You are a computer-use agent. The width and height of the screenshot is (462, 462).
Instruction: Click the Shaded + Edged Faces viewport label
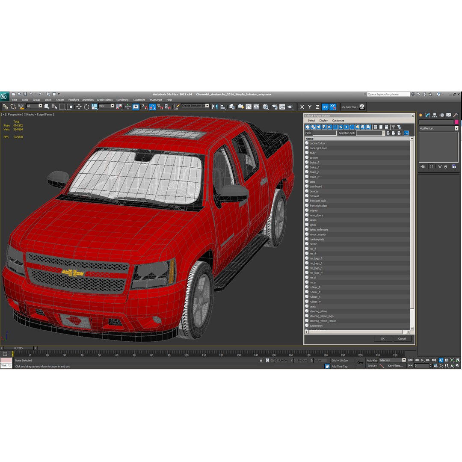pos(39,114)
